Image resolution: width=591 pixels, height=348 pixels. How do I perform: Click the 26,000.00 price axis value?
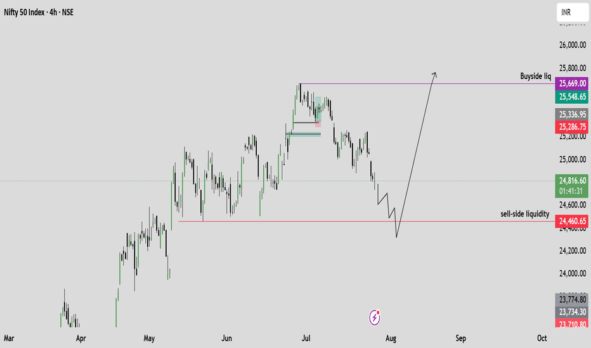573,45
